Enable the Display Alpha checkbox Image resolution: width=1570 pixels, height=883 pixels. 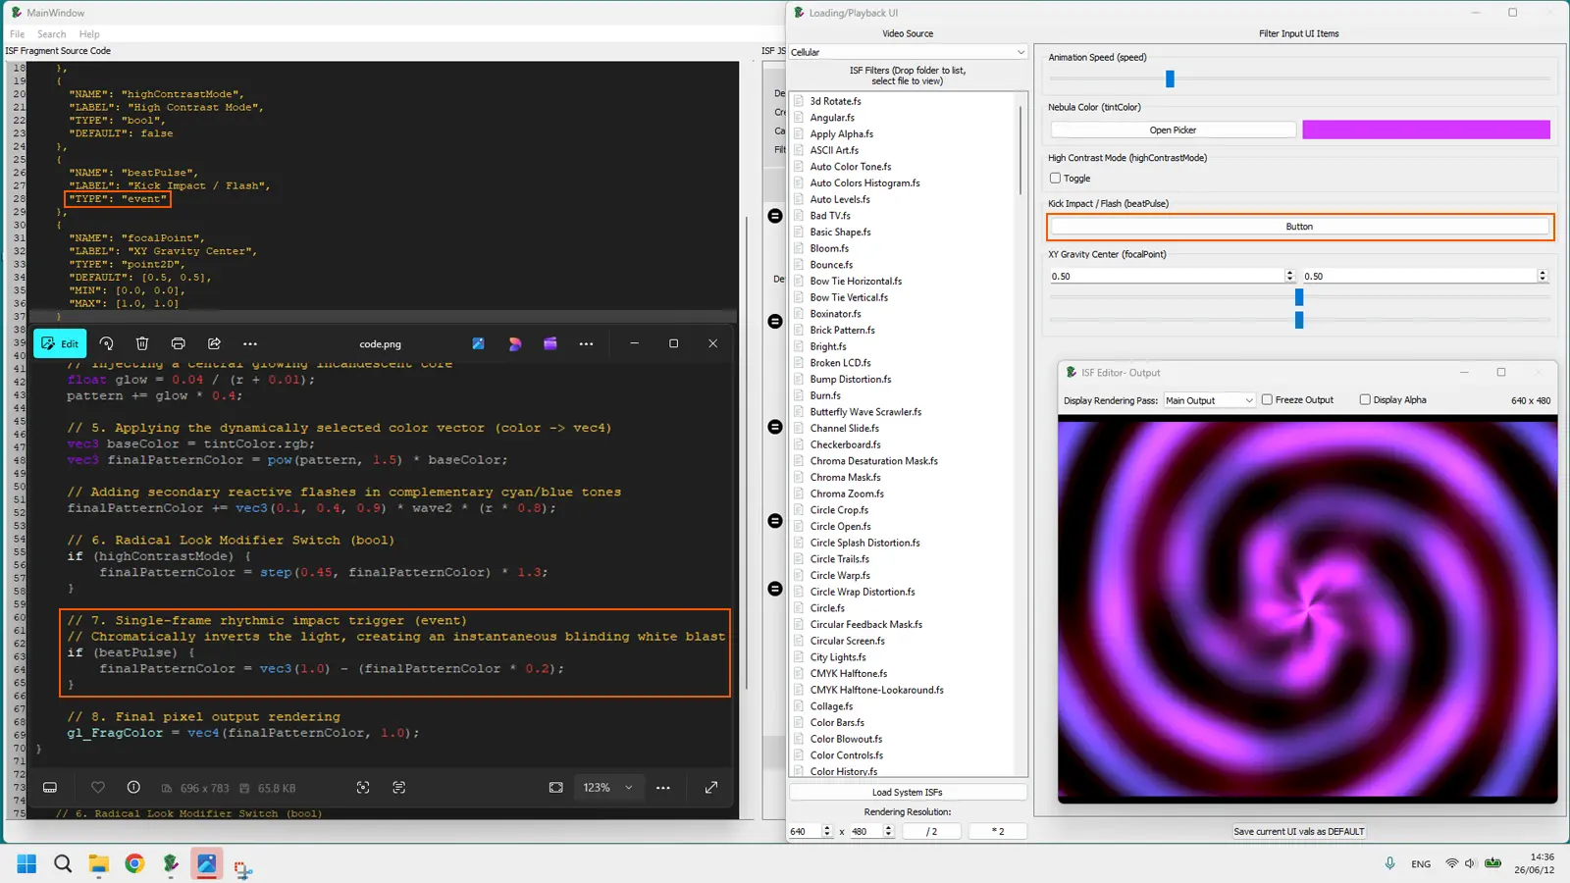click(1365, 400)
